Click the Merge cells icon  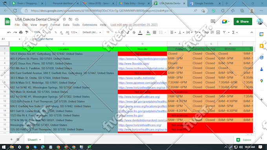(161, 32)
